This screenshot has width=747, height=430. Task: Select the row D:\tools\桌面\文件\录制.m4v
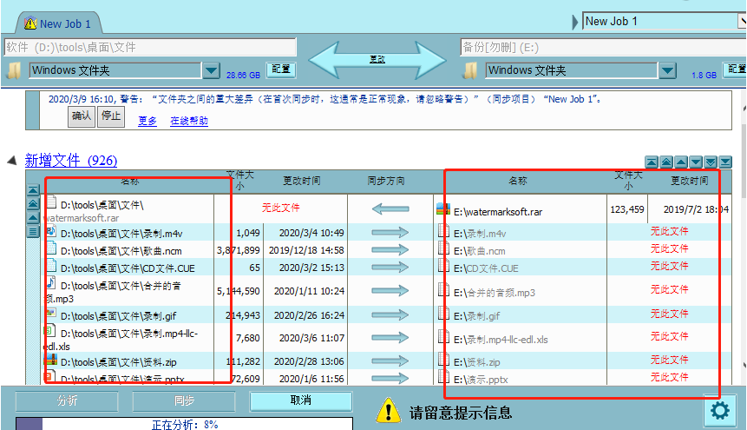pos(121,234)
